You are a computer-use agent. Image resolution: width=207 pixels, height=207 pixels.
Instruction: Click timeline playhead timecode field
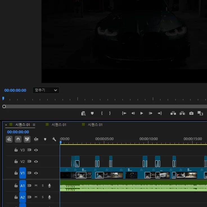(x=18, y=132)
